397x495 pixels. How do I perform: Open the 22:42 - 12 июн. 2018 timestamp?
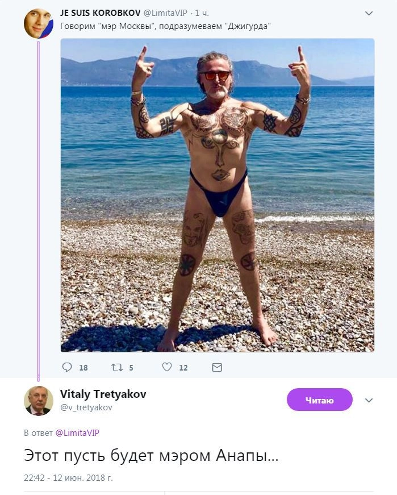68,477
